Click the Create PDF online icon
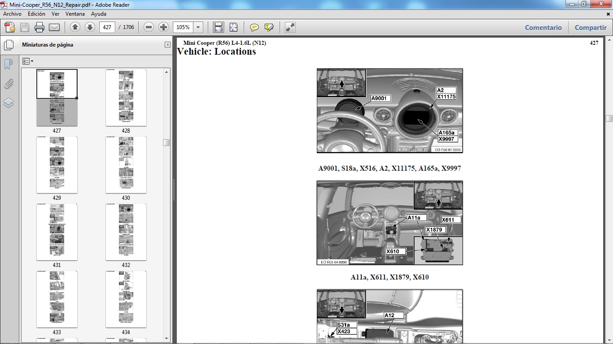 [9, 27]
